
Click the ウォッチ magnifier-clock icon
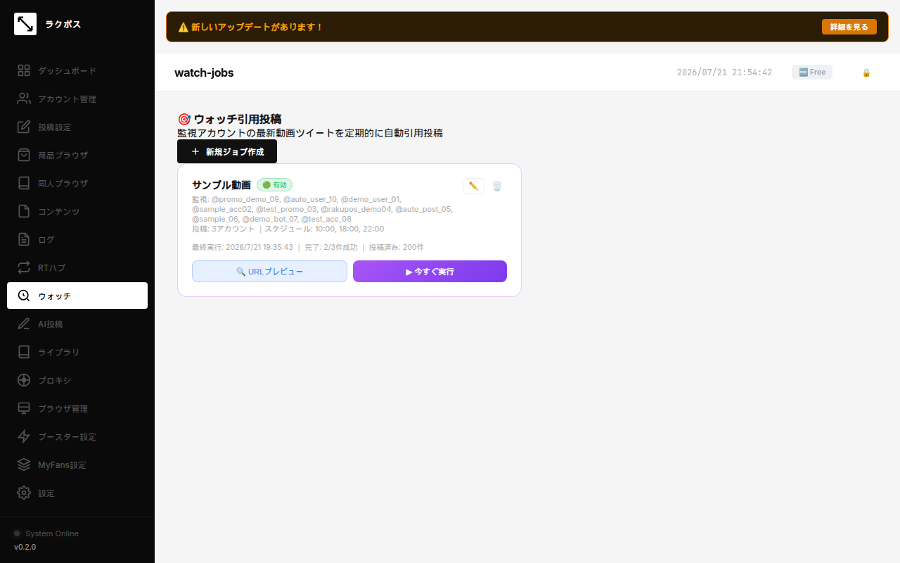[24, 296]
